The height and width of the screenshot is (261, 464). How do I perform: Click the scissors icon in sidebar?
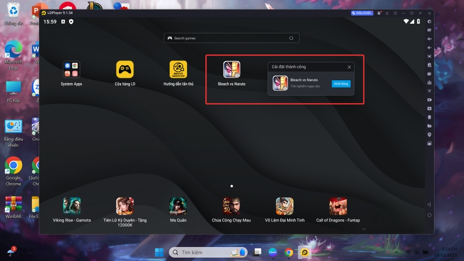(429, 91)
